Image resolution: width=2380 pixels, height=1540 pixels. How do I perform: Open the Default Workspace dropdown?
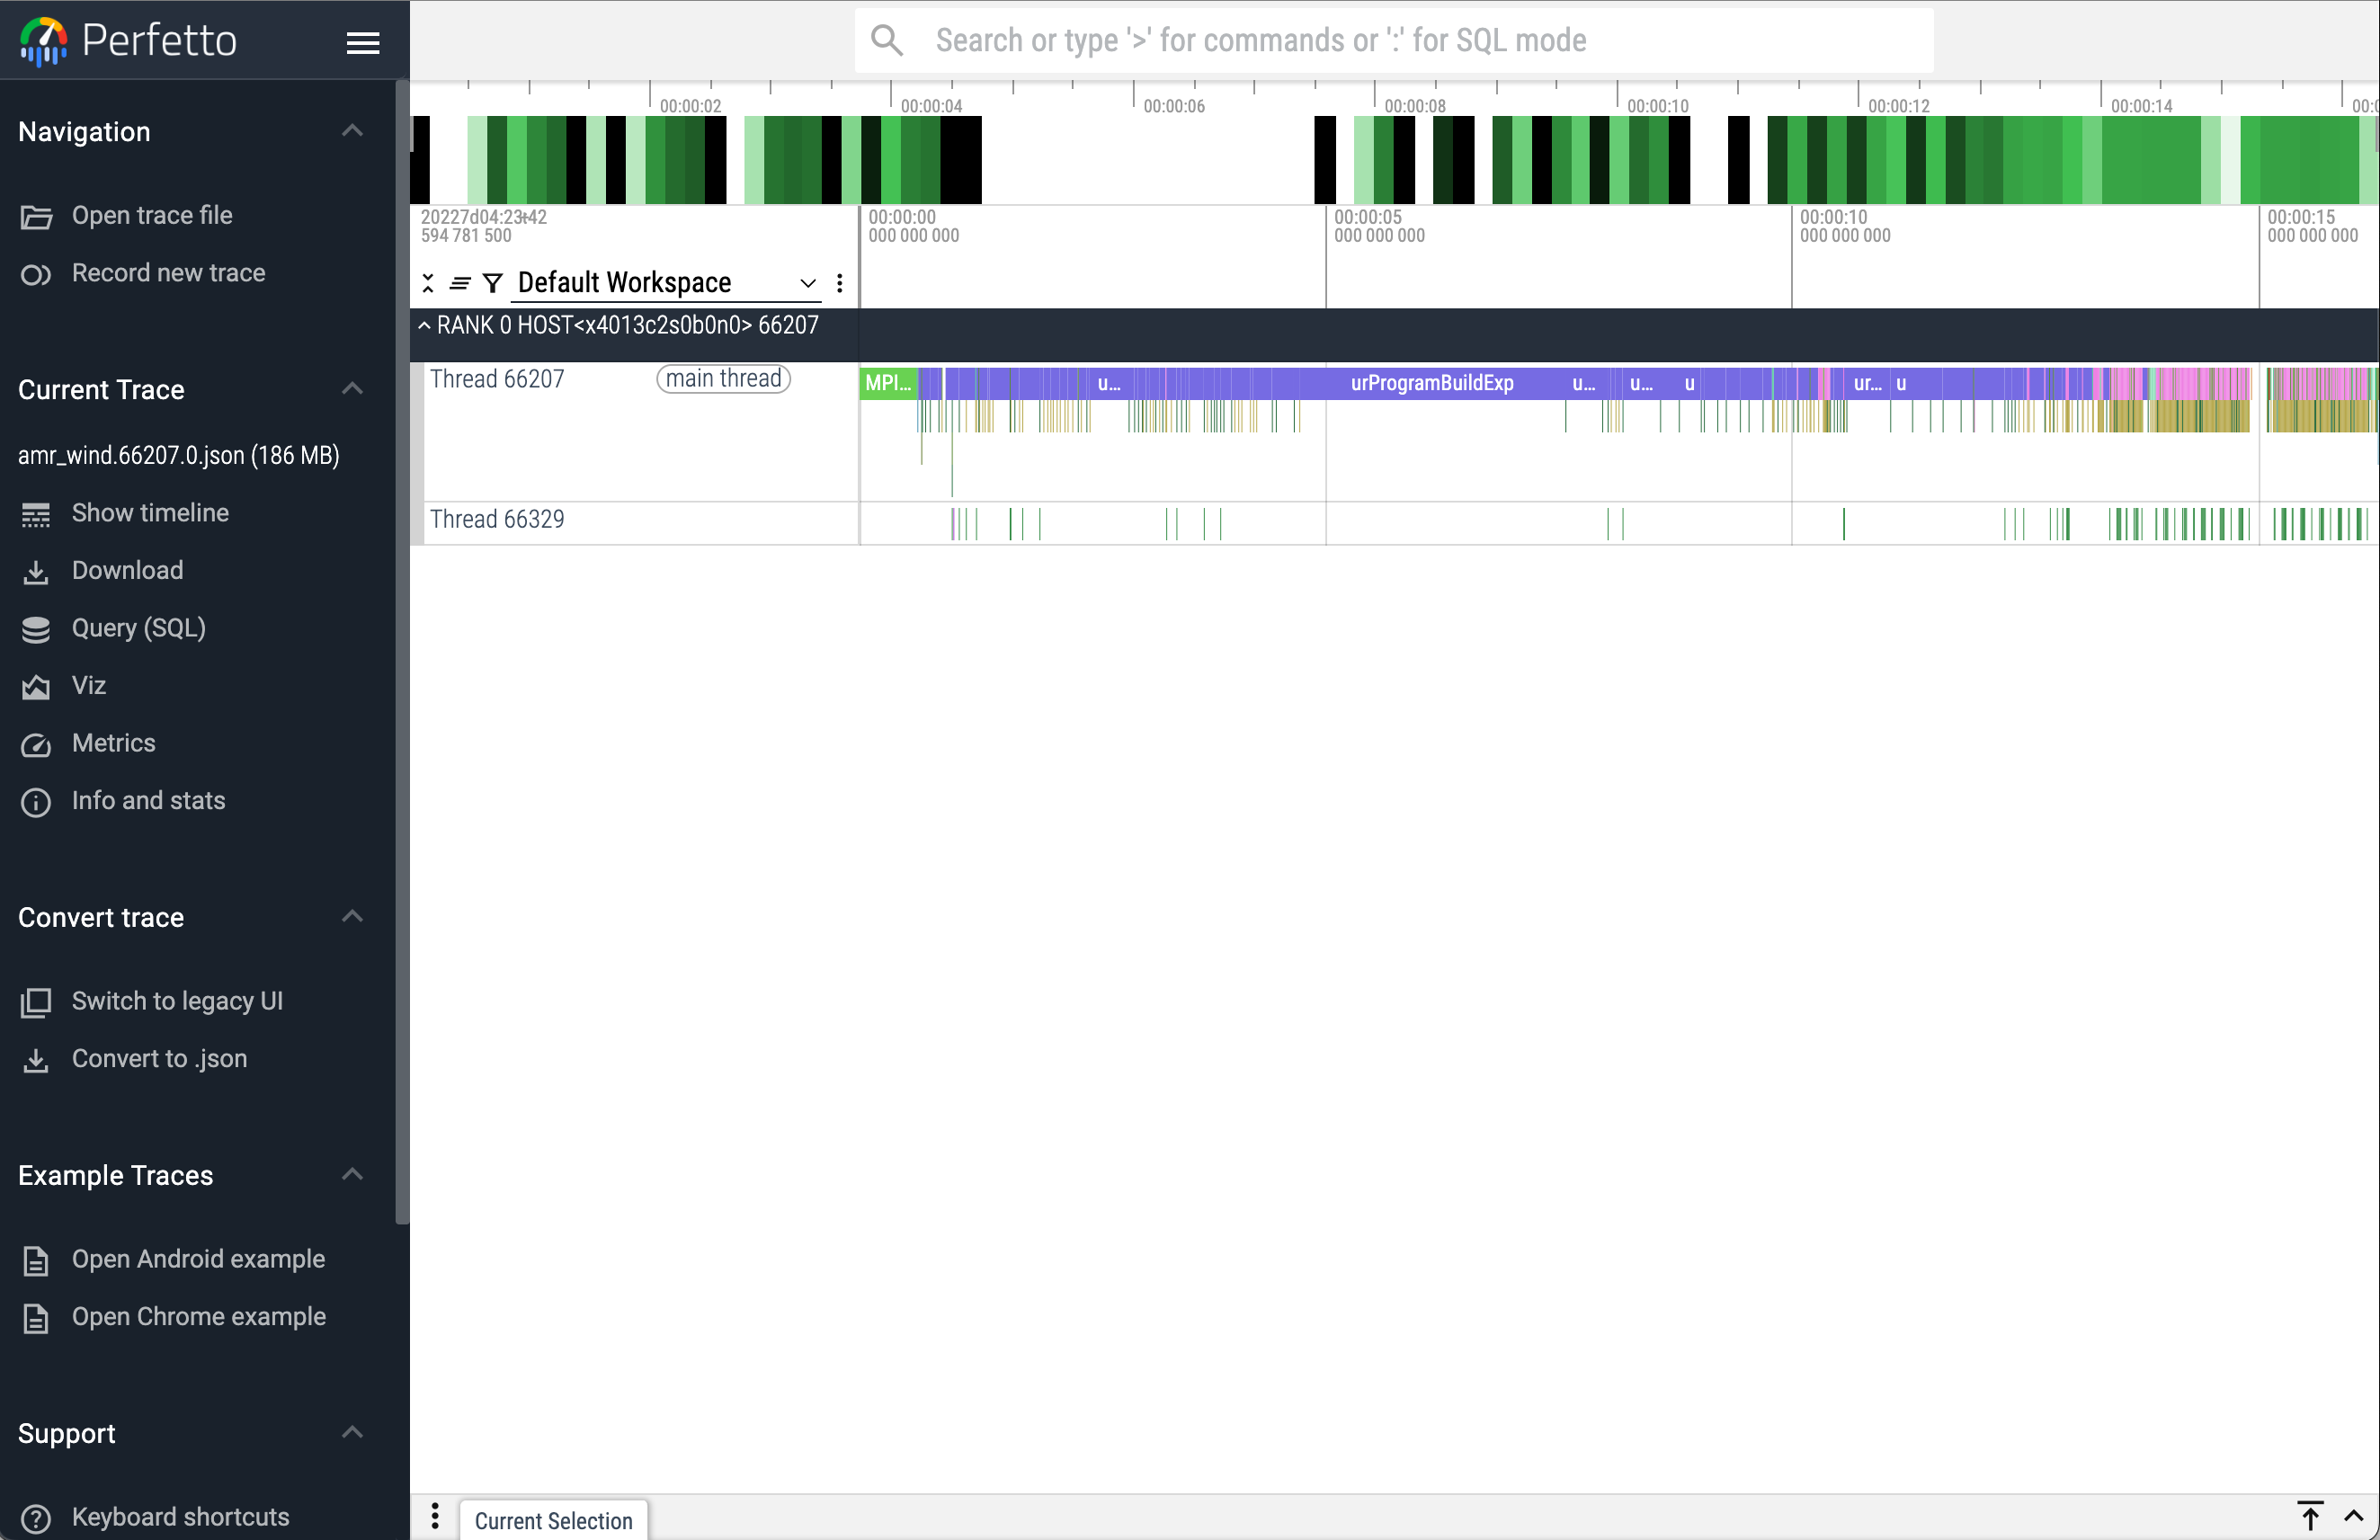point(666,283)
